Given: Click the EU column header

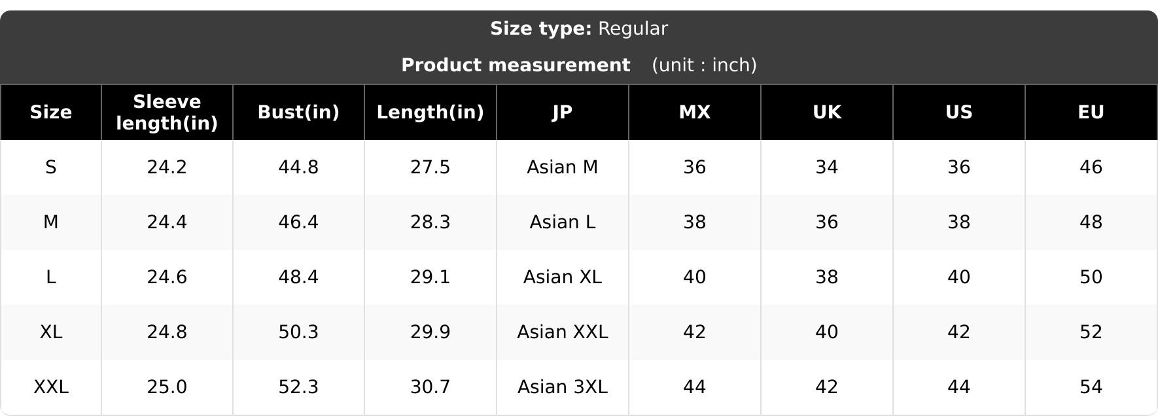Looking at the screenshot, I should pyautogui.click(x=1091, y=113).
